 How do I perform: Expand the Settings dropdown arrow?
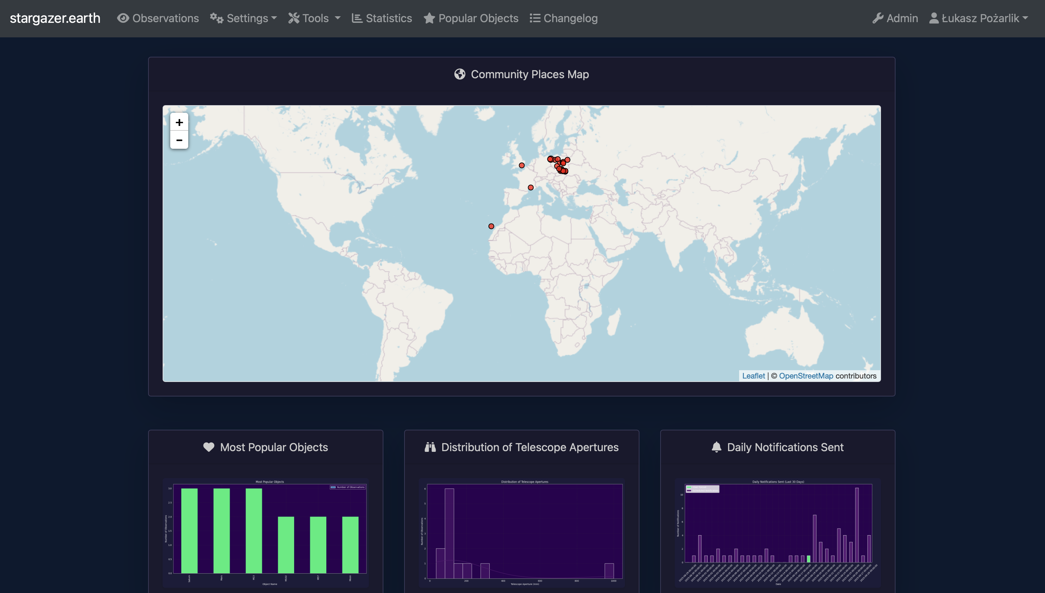coord(274,18)
